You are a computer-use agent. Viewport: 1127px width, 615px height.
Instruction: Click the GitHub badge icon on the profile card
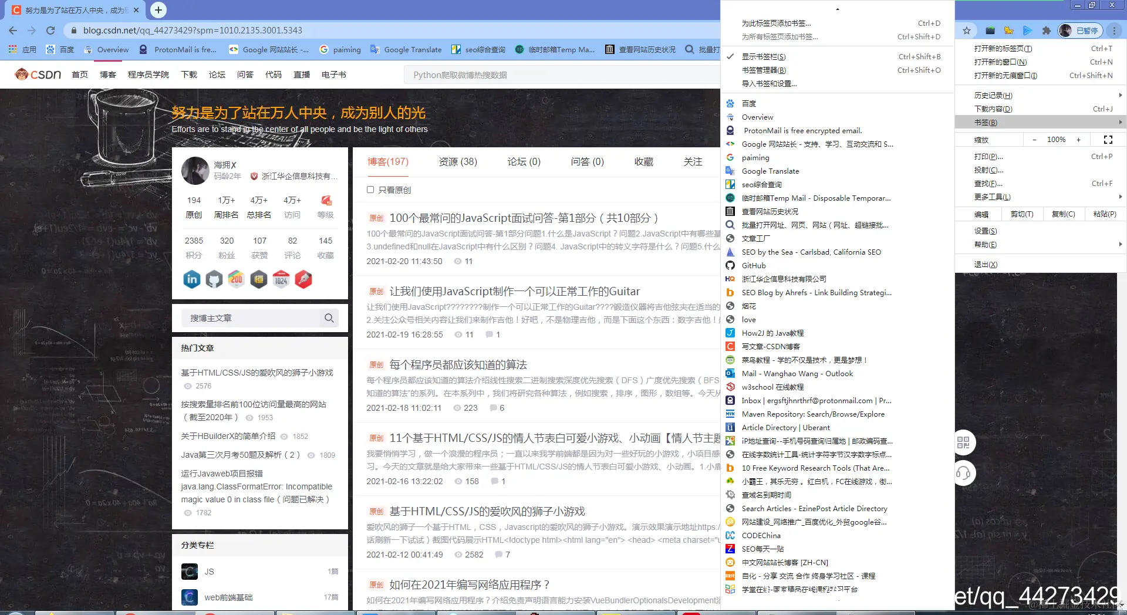pyautogui.click(x=214, y=279)
